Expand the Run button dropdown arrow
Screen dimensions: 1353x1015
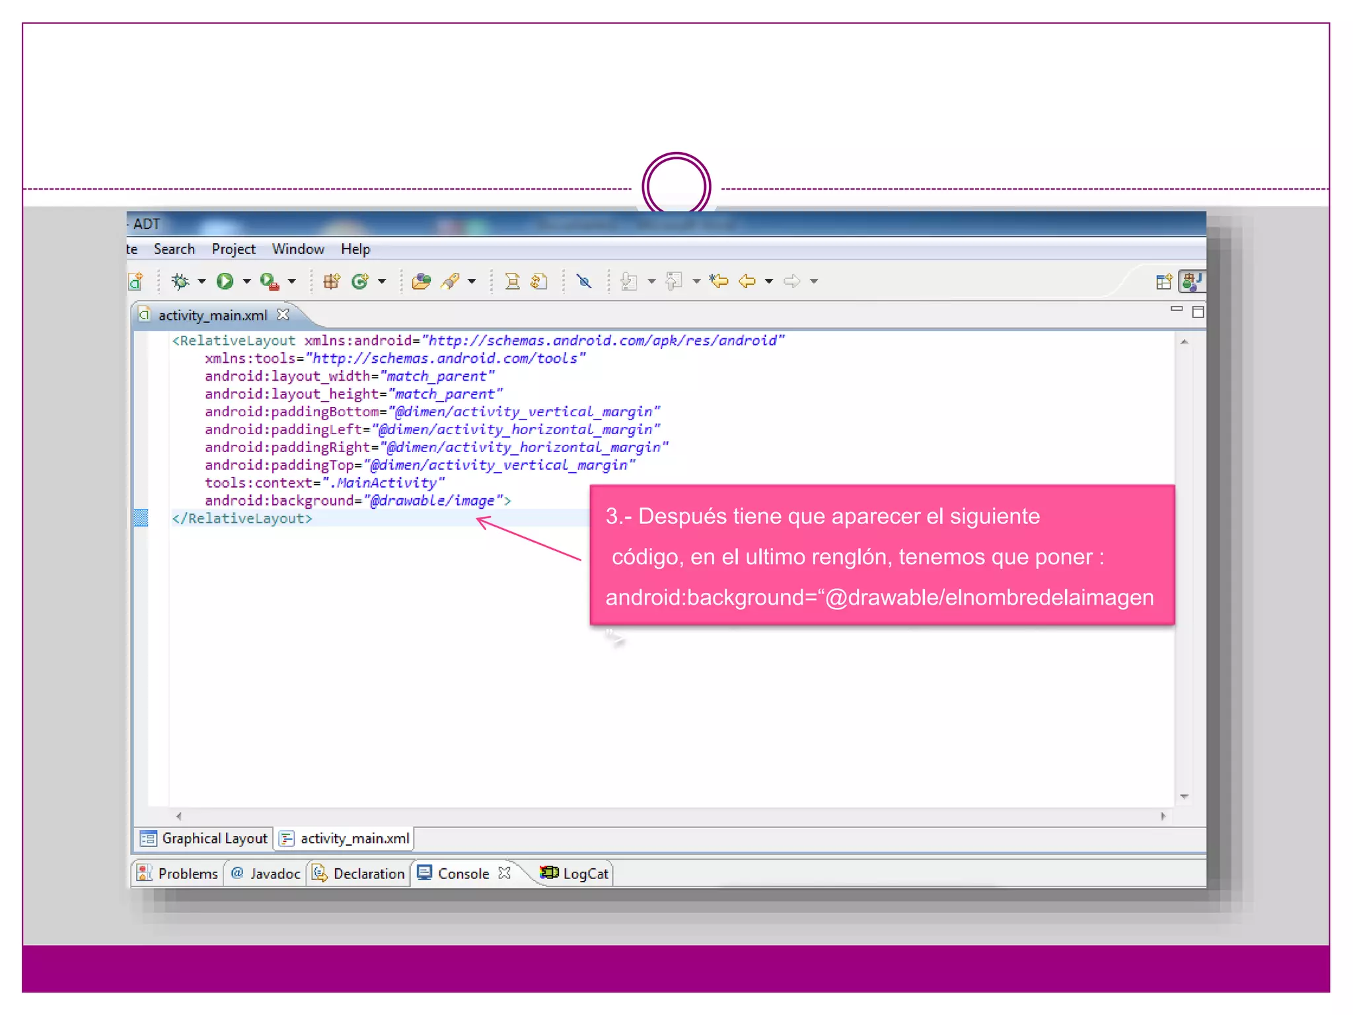[x=247, y=282]
